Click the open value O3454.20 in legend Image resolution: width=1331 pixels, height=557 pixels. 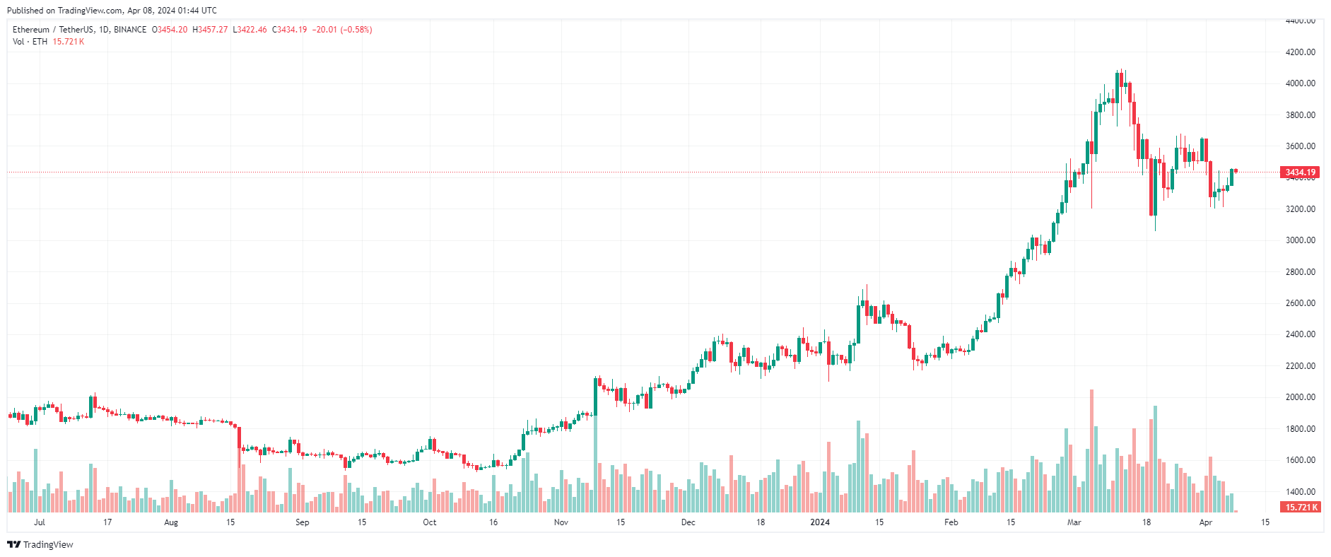click(170, 30)
